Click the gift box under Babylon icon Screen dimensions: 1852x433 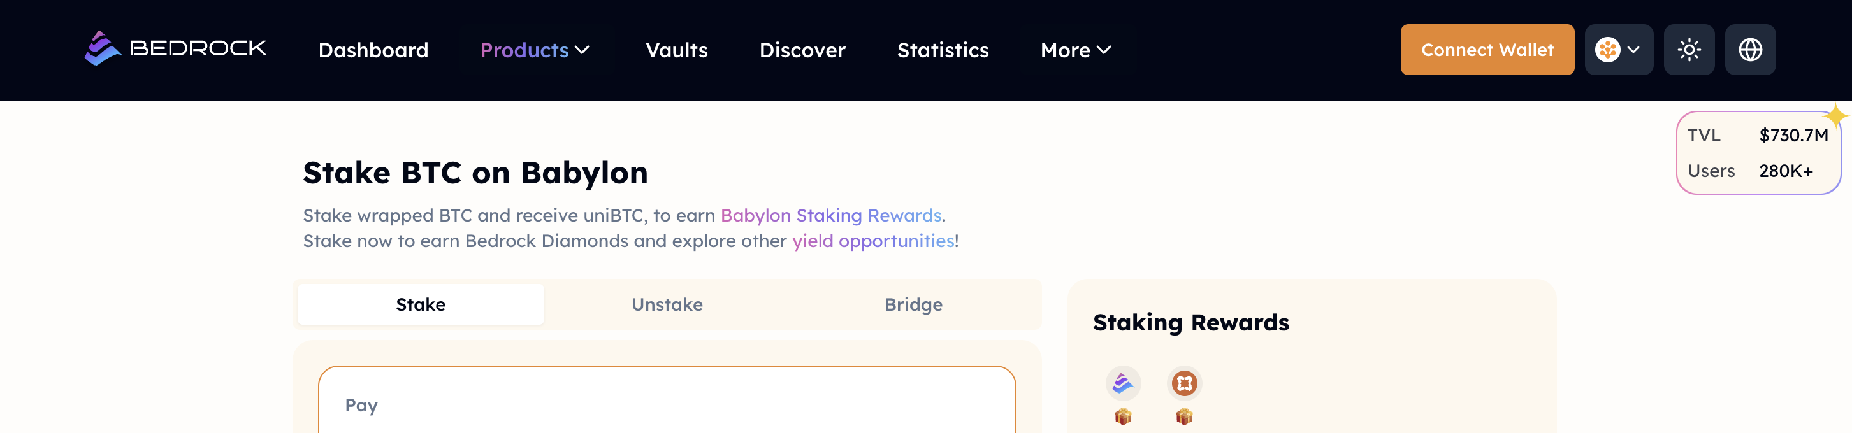[x=1183, y=416]
